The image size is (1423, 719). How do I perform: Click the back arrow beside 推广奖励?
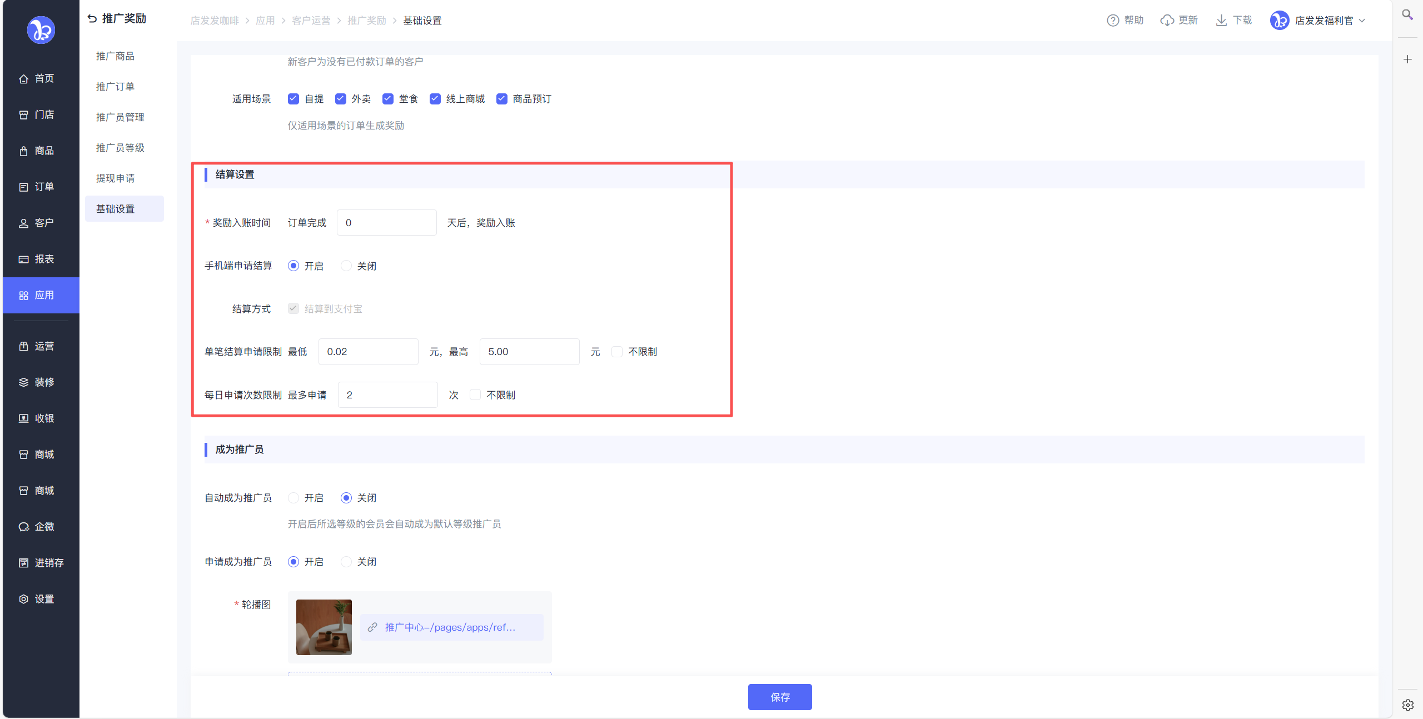[x=92, y=19]
